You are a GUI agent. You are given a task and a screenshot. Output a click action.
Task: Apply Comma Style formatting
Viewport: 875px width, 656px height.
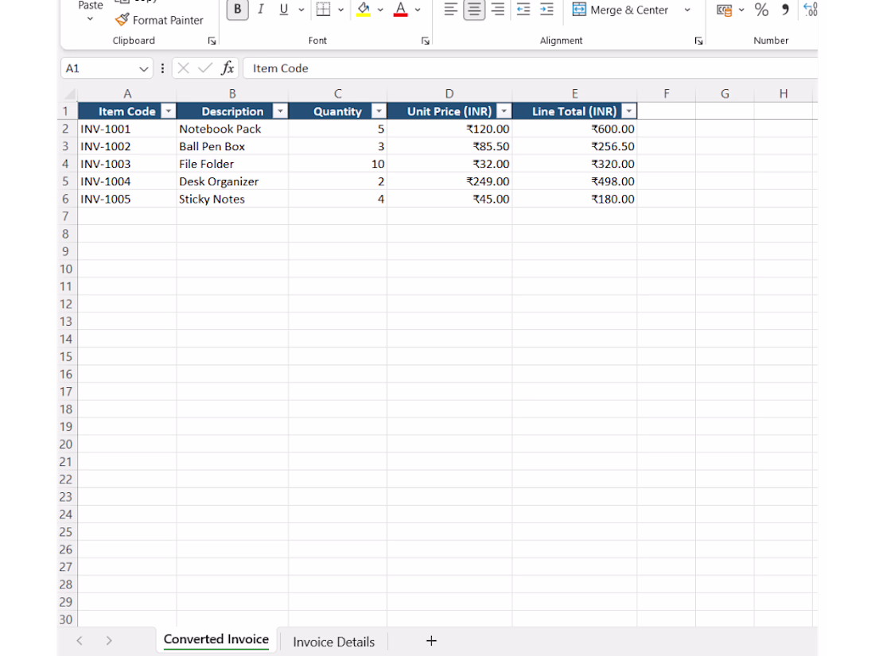pos(785,10)
